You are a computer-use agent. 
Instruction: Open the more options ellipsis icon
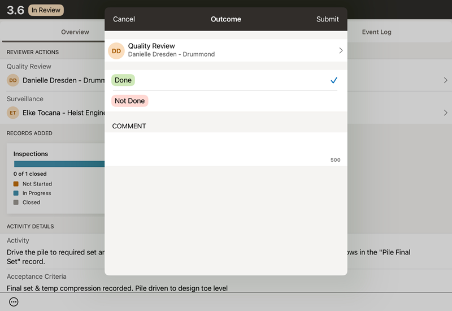pyautogui.click(x=14, y=302)
